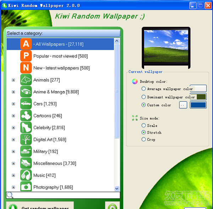
Task: Expand the Celebrity category
Action: (x=13, y=128)
